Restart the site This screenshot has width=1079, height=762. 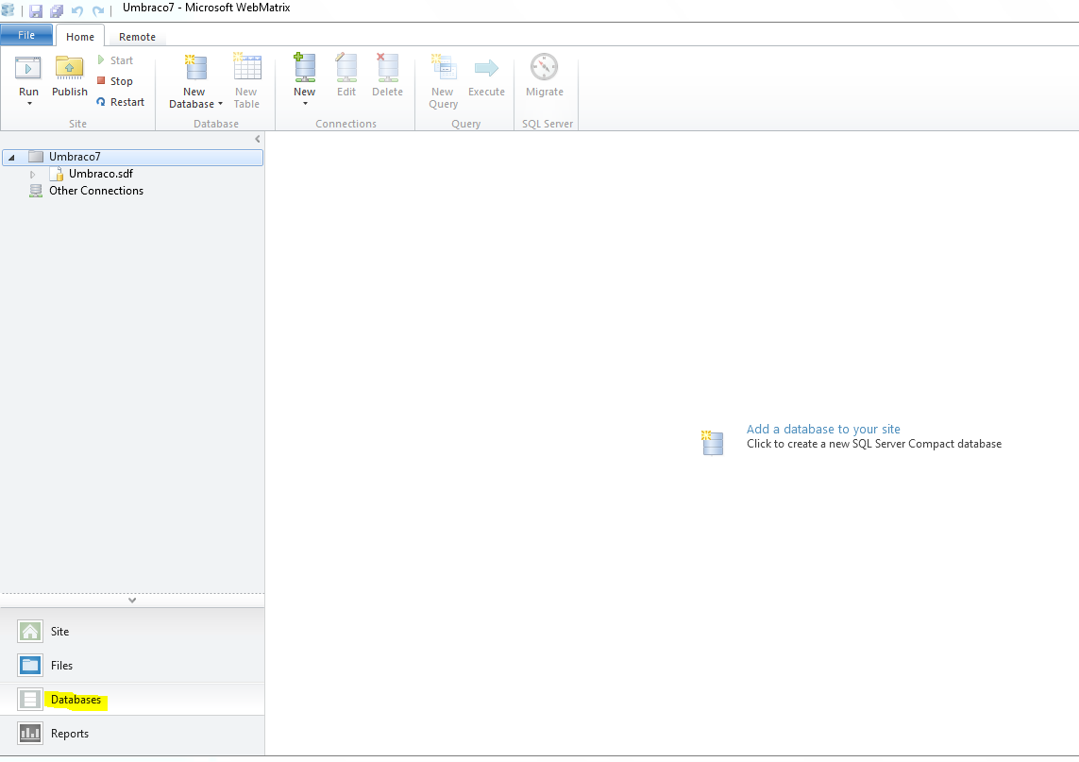click(x=121, y=102)
